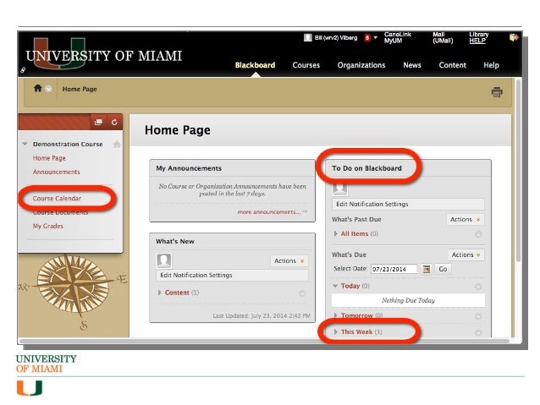The image size is (540, 405).
Task: Click the Go button
Action: [x=443, y=269]
